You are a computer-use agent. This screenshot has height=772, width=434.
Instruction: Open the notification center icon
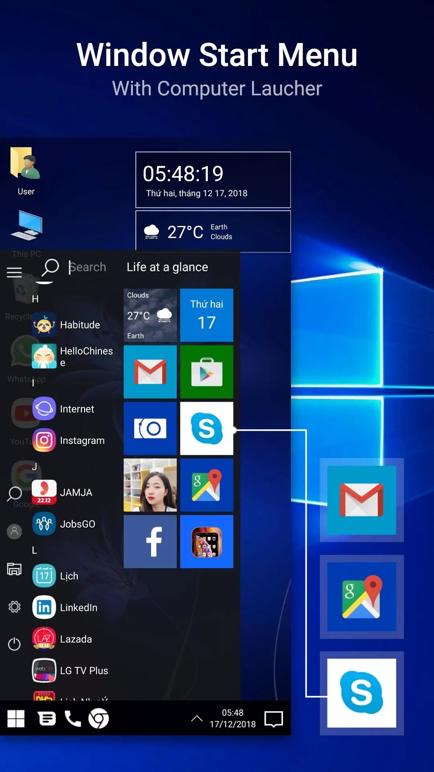tap(274, 719)
